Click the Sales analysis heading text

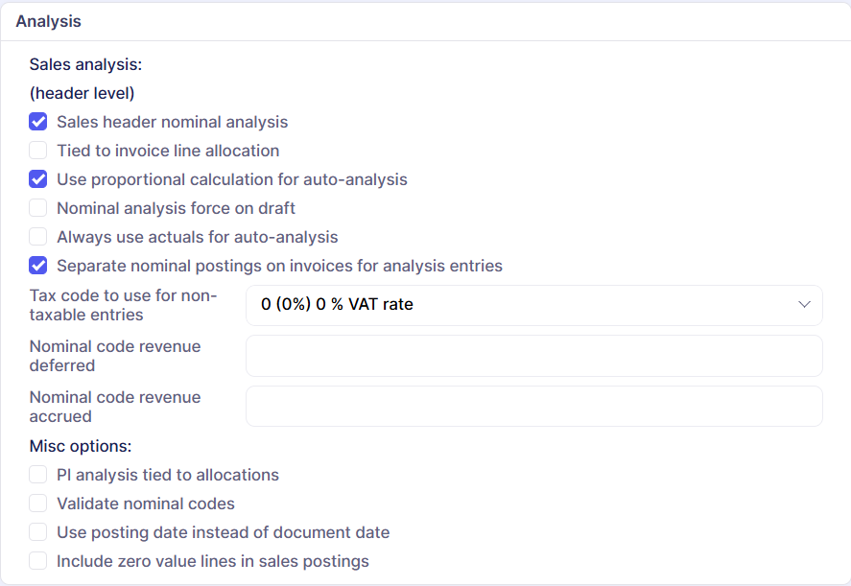85,65
